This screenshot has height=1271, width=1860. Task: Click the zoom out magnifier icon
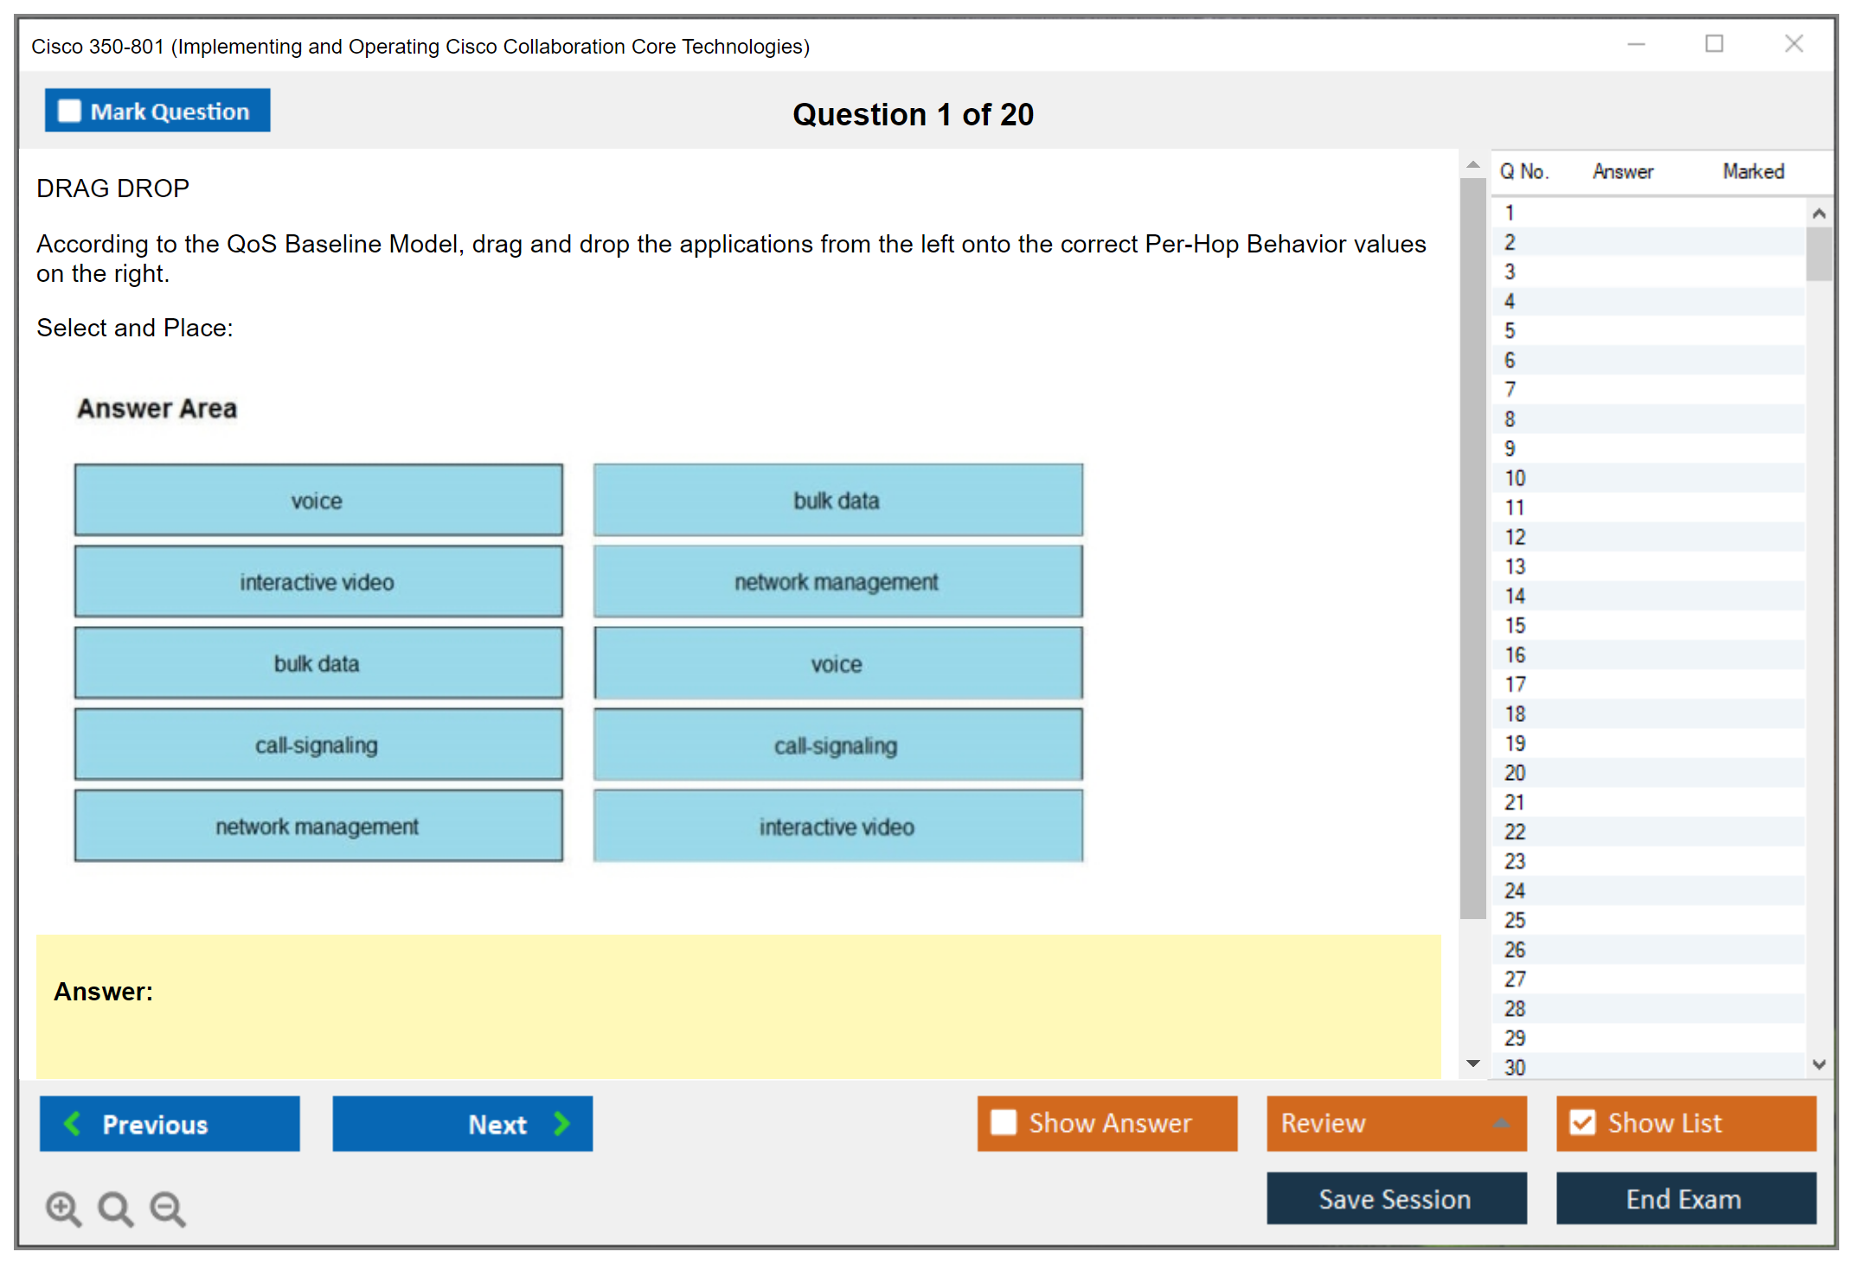167,1208
